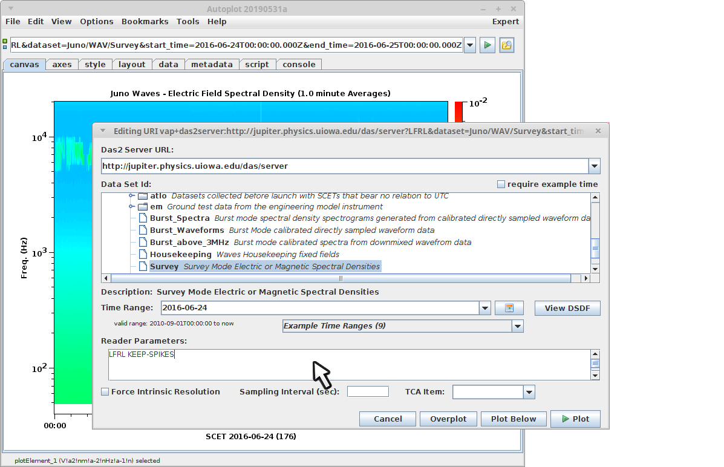Click the Survey document icon

coord(143,266)
